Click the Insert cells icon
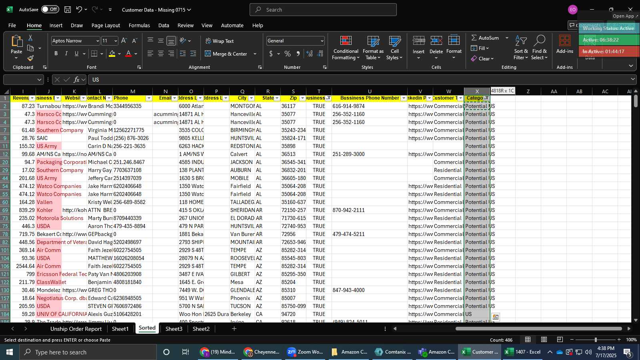Screen dimensions: 640x360 pos(419,40)
